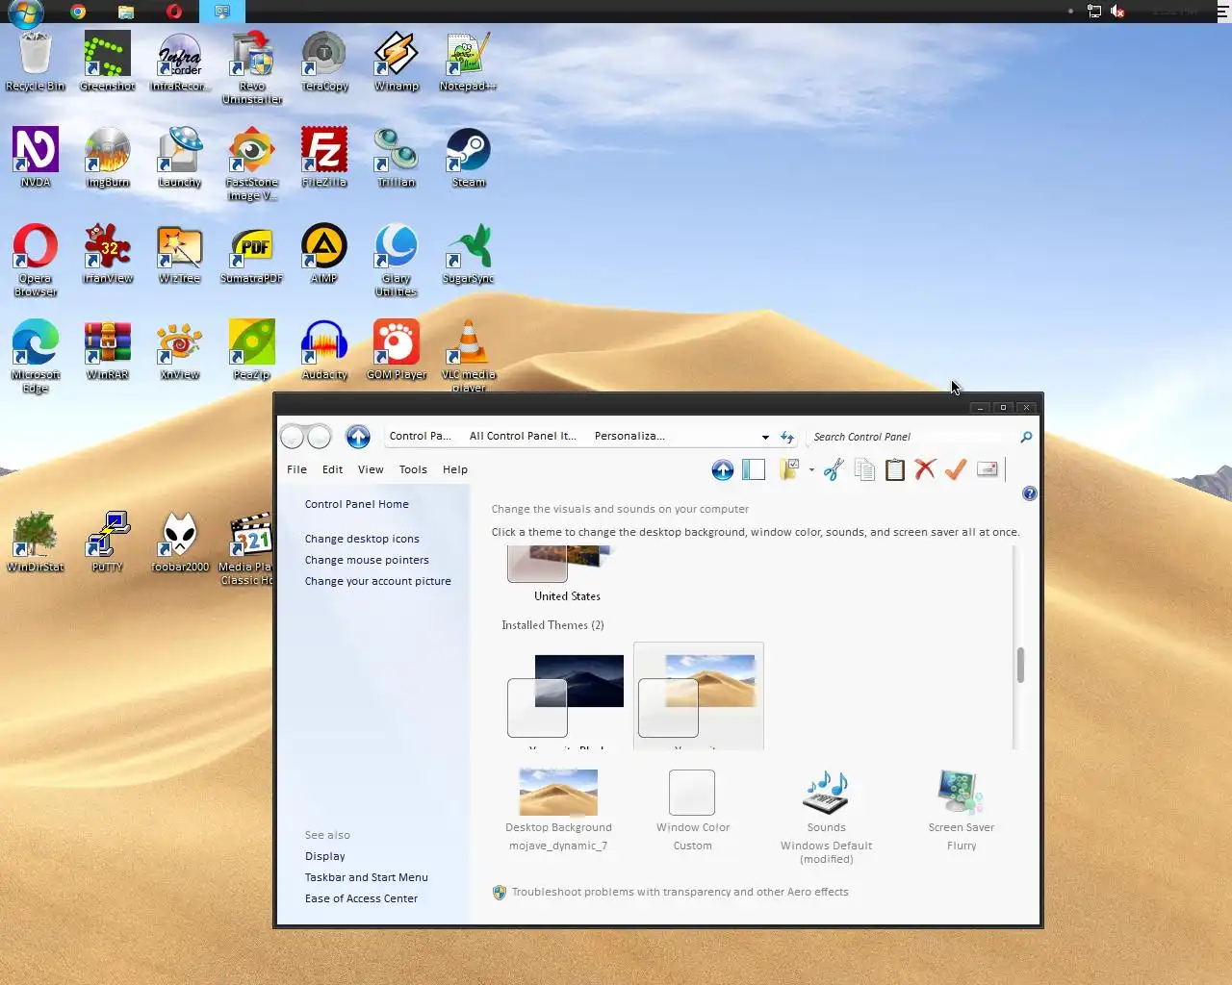Select the dark Mojave night theme thumbnail
The height and width of the screenshot is (985, 1232).
[x=566, y=695]
